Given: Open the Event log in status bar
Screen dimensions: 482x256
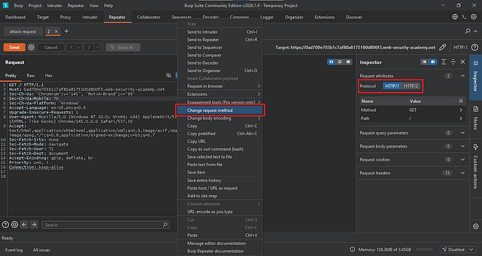Looking at the screenshot, I should click(14, 250).
